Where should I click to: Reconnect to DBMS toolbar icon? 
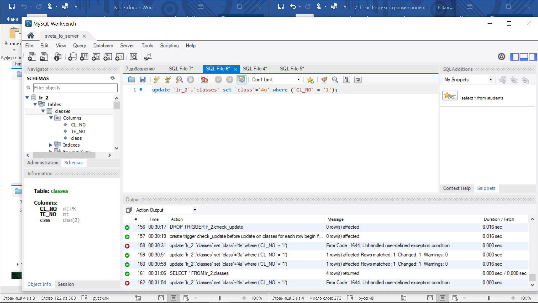click(148, 57)
